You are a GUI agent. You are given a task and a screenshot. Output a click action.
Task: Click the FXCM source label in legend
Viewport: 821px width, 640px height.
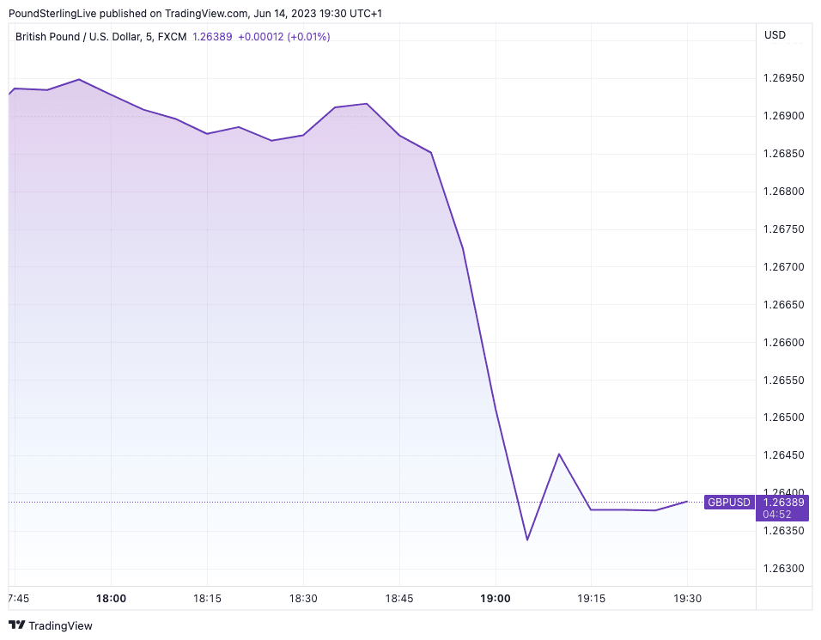pos(172,37)
